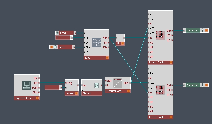
Task: Click the LFO F input port
Action: click(85, 33)
